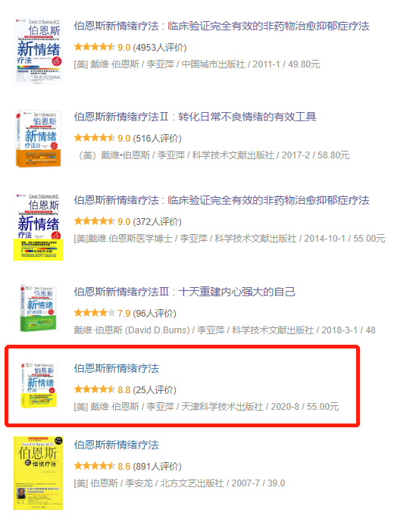419x522 pixels.
Task: Click the 伯恩斯新情绪疗法III green book cover
Action: [39, 308]
